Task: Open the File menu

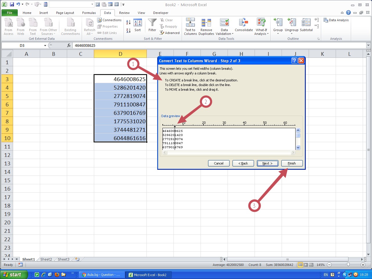Action: point(10,13)
